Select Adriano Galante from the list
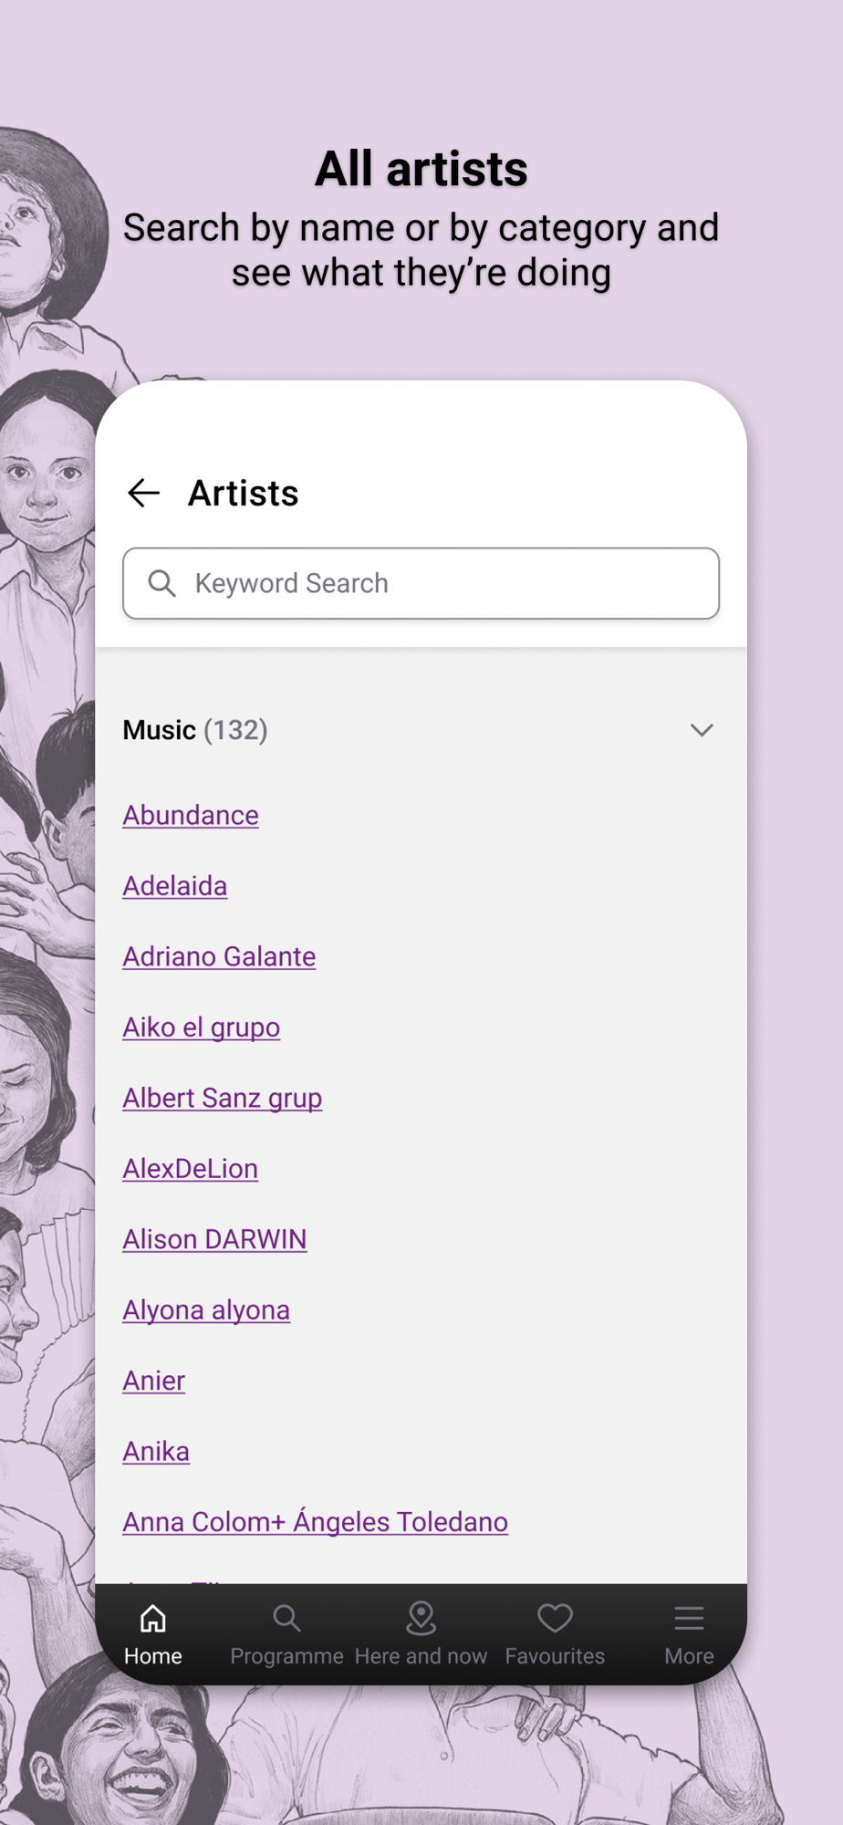Image resolution: width=843 pixels, height=1825 pixels. tap(219, 956)
